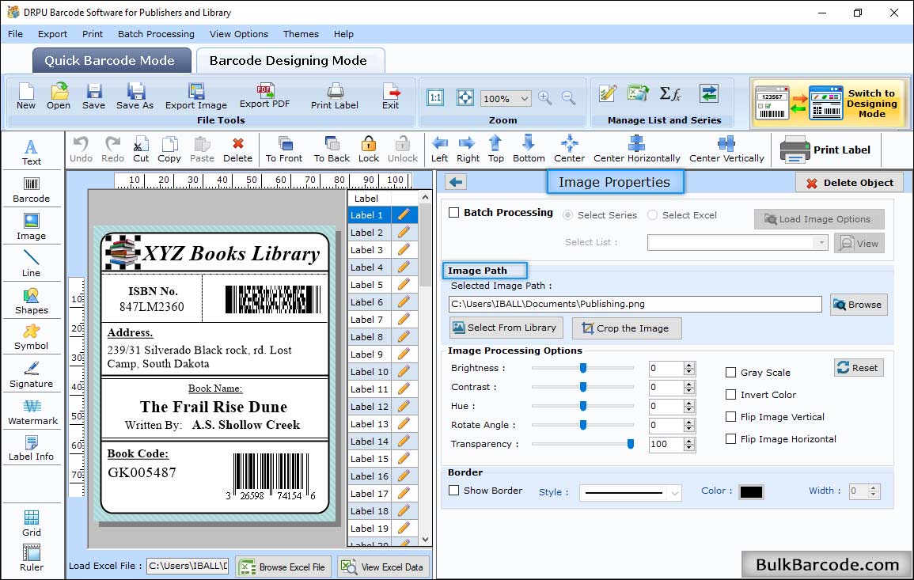Toggle the Ruler display
Image resolution: width=914 pixels, height=580 pixels.
(x=32, y=559)
